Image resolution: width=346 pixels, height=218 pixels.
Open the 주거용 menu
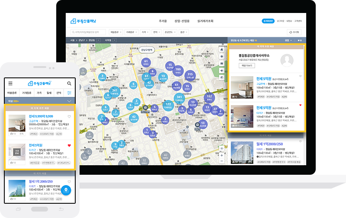(163, 21)
